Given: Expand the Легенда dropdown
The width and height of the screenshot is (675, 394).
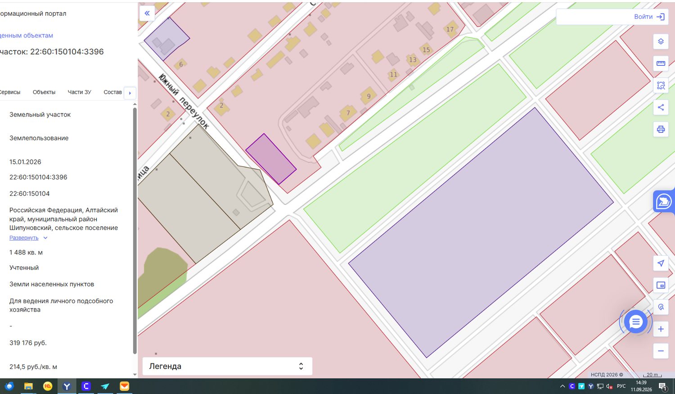Looking at the screenshot, I should coord(227,366).
